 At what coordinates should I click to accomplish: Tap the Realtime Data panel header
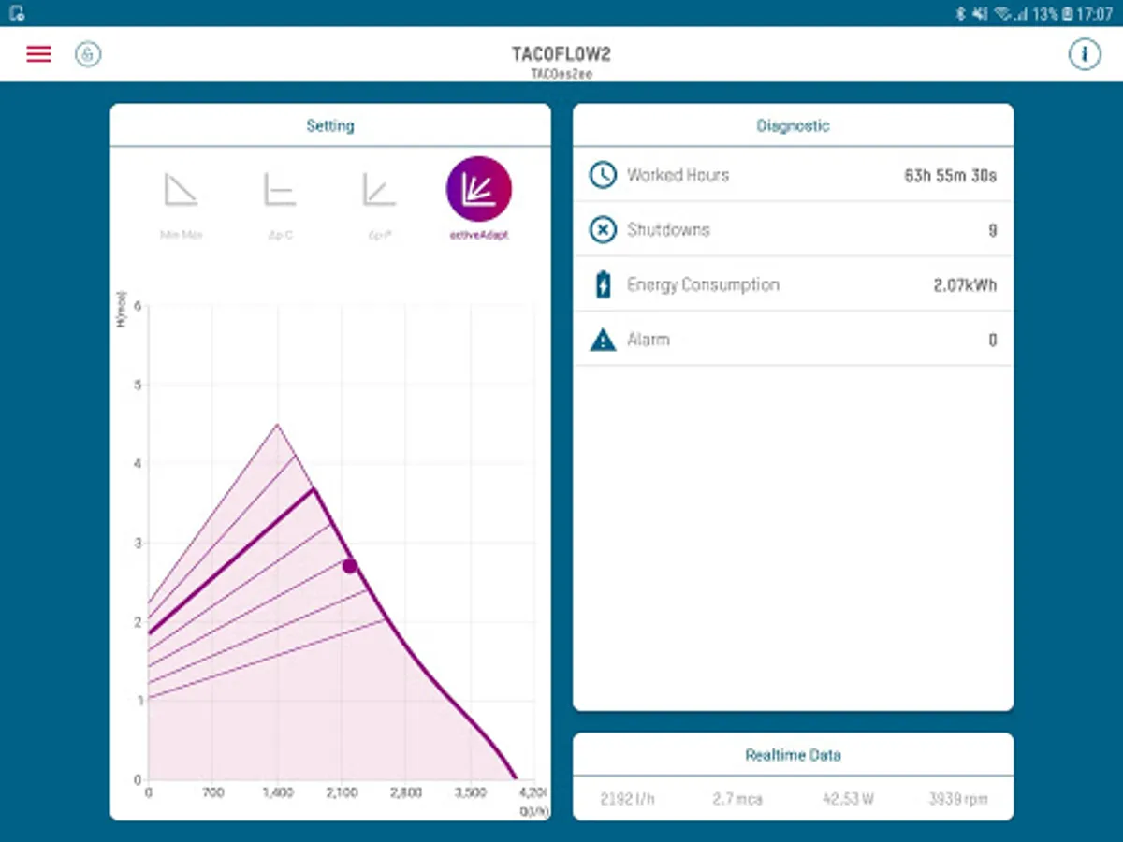click(x=793, y=755)
